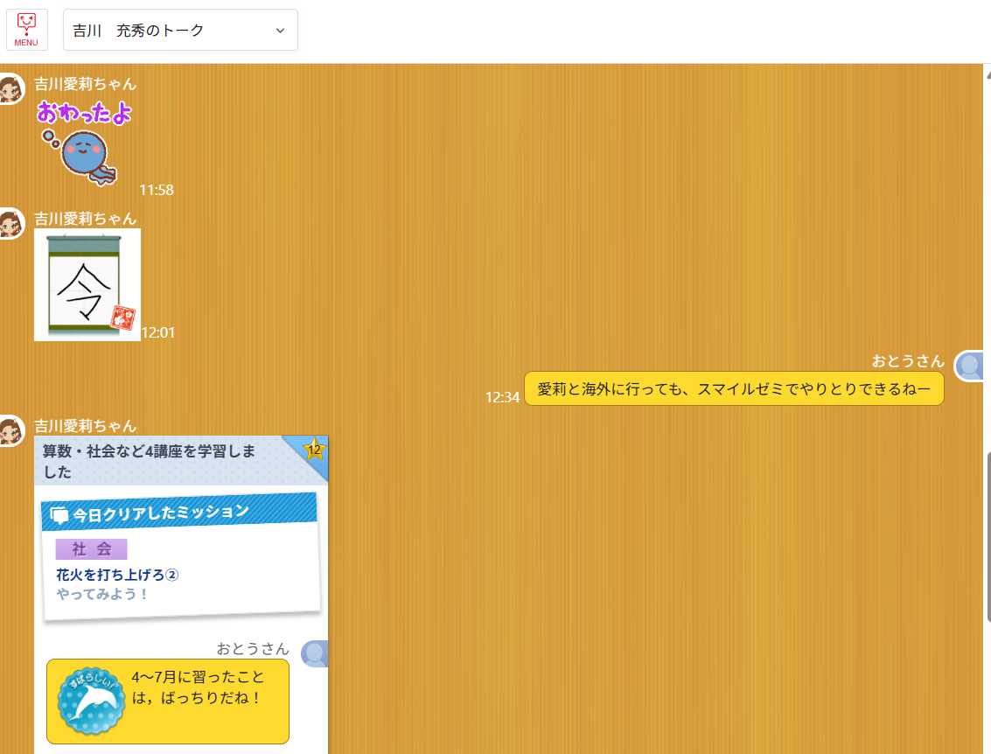The height and width of the screenshot is (754, 991).
Task: Click the 12:34 timestamp
Action: click(x=502, y=397)
